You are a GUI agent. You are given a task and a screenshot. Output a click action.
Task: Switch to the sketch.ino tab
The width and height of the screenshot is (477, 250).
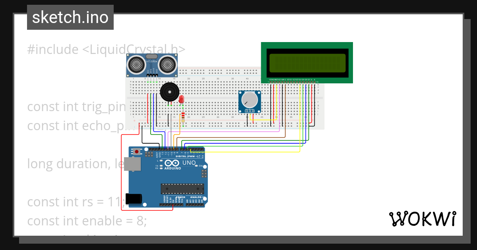70,17
